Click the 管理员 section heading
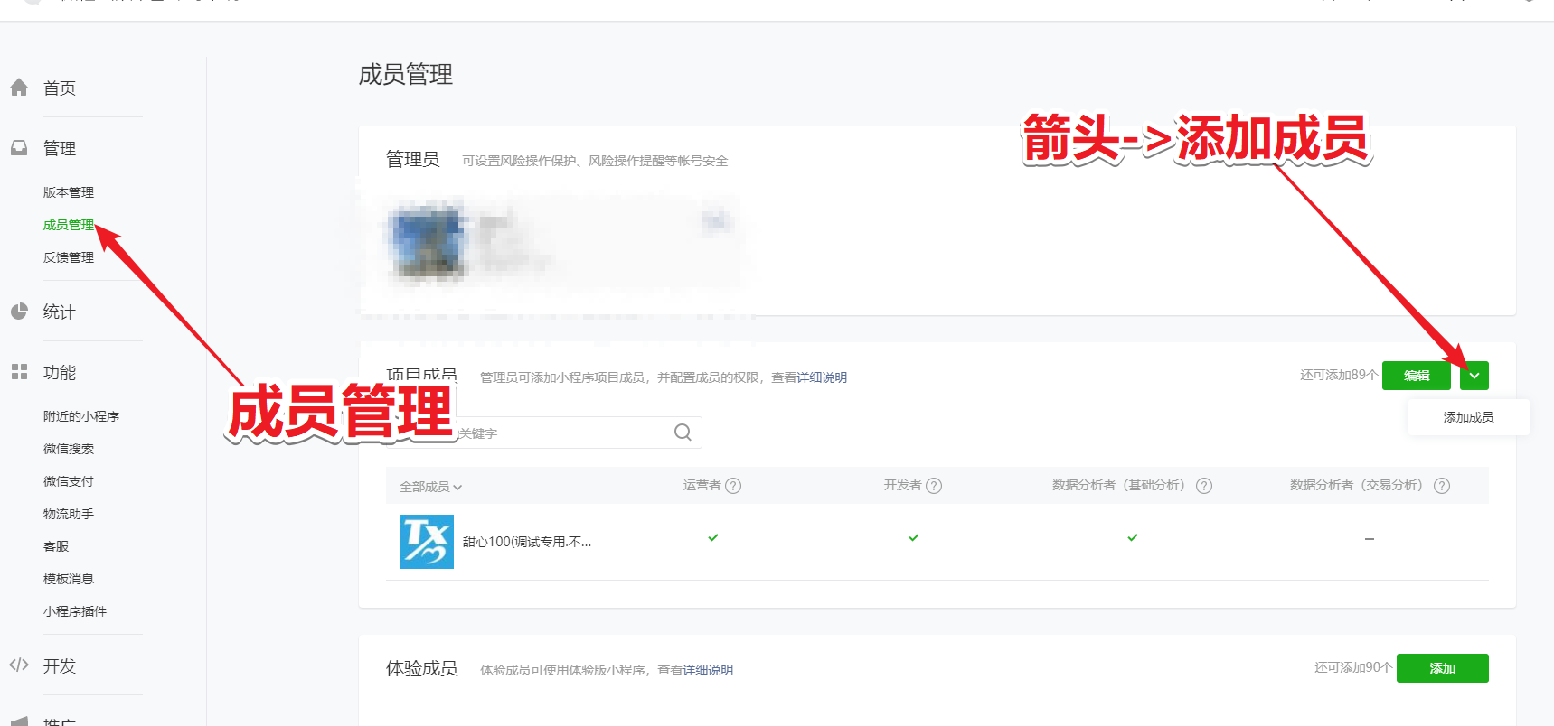The image size is (1554, 726). point(413,159)
